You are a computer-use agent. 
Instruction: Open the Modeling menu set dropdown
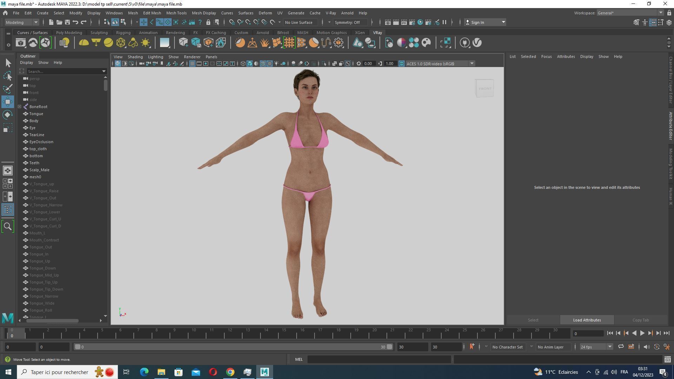pyautogui.click(x=22, y=22)
